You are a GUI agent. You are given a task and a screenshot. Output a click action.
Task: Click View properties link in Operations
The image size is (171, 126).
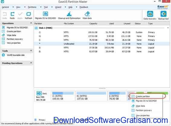click(14, 43)
